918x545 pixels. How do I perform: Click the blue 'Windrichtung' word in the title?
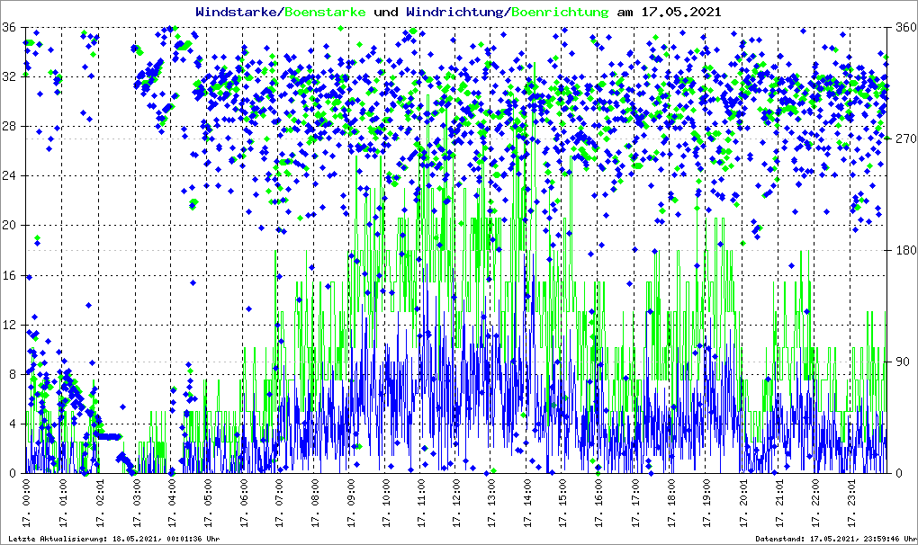[x=455, y=12]
